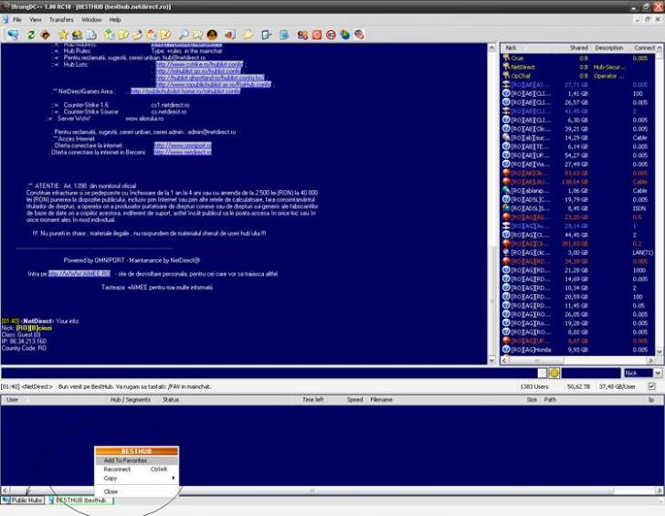The width and height of the screenshot is (665, 516).
Task: Switch to the Public Hubs tab
Action: click(23, 500)
